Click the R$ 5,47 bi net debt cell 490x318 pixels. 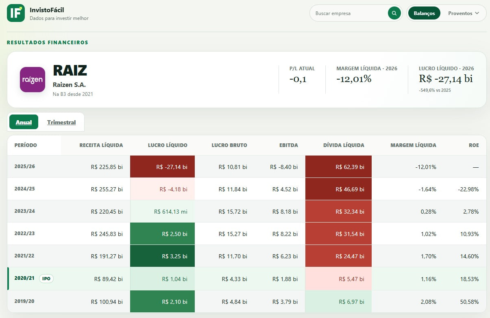click(x=338, y=279)
